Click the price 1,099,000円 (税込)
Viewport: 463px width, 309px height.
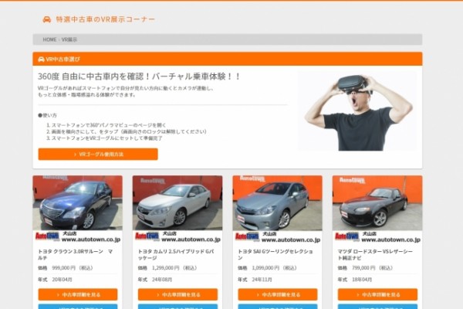pyautogui.click(x=275, y=268)
